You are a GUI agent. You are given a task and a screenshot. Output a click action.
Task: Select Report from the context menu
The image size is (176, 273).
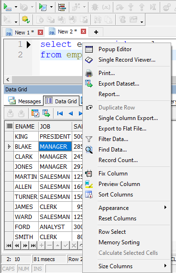109,94
